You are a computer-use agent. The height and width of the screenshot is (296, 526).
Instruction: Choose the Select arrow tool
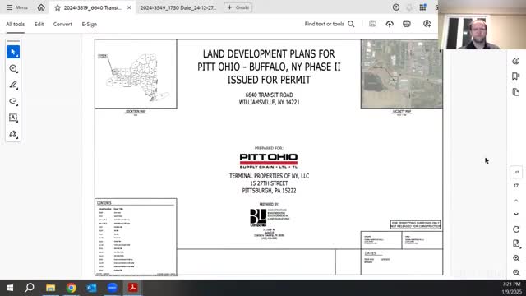click(13, 52)
